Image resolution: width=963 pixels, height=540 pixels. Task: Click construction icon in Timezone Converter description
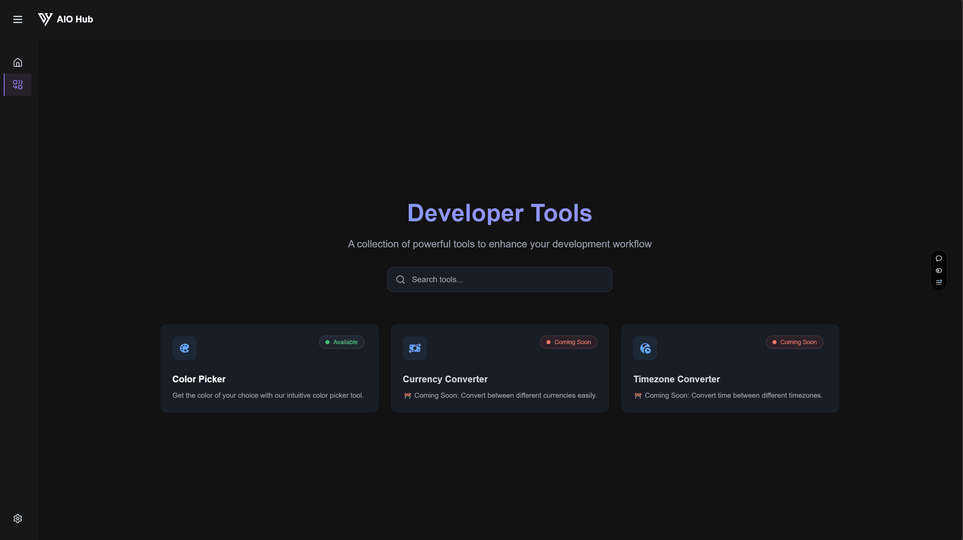tap(638, 395)
